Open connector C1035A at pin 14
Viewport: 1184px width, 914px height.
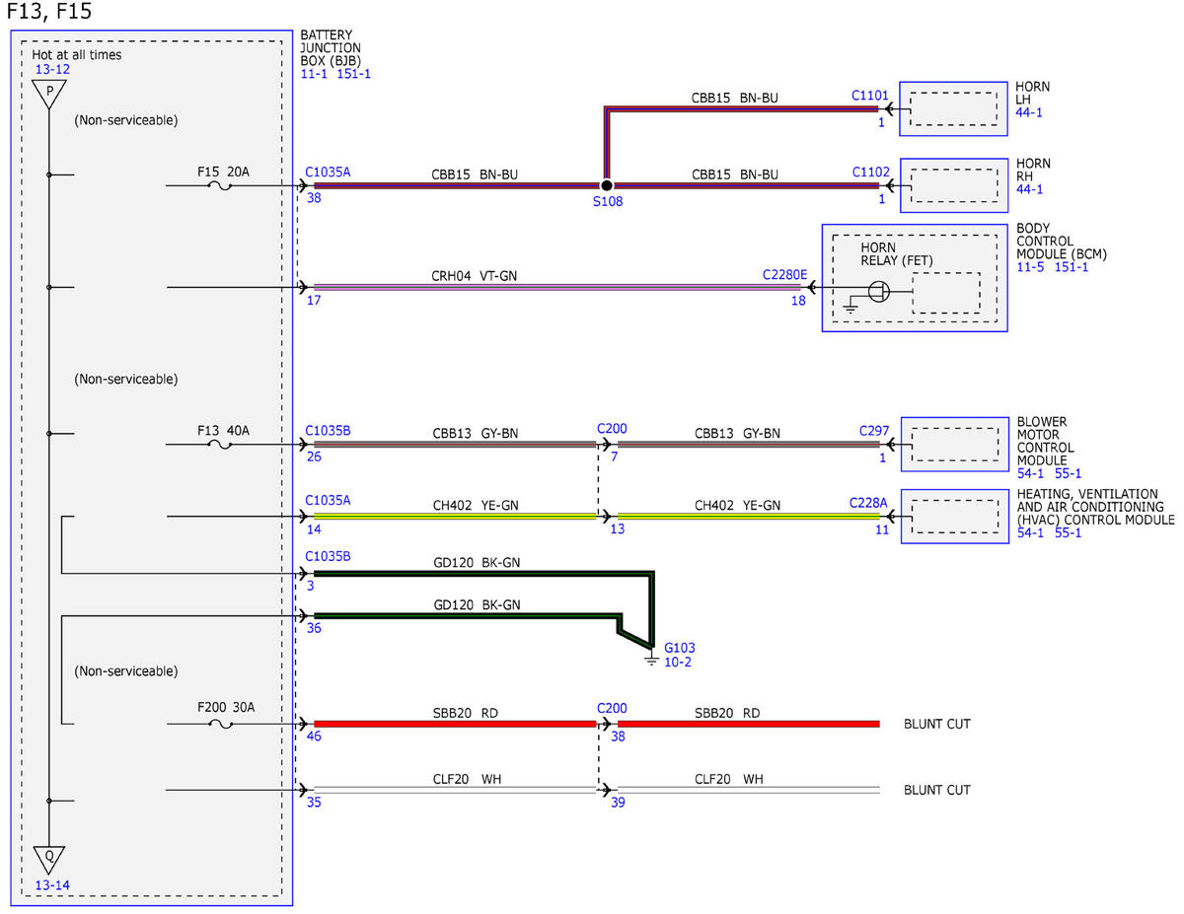328,501
